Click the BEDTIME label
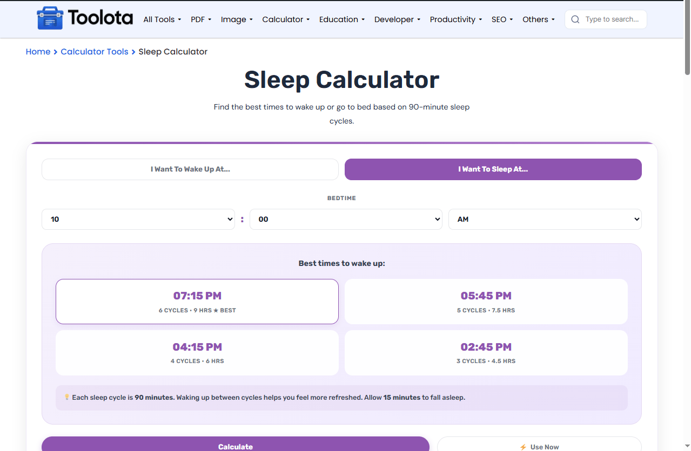Viewport: 691px width, 451px height. click(x=341, y=198)
